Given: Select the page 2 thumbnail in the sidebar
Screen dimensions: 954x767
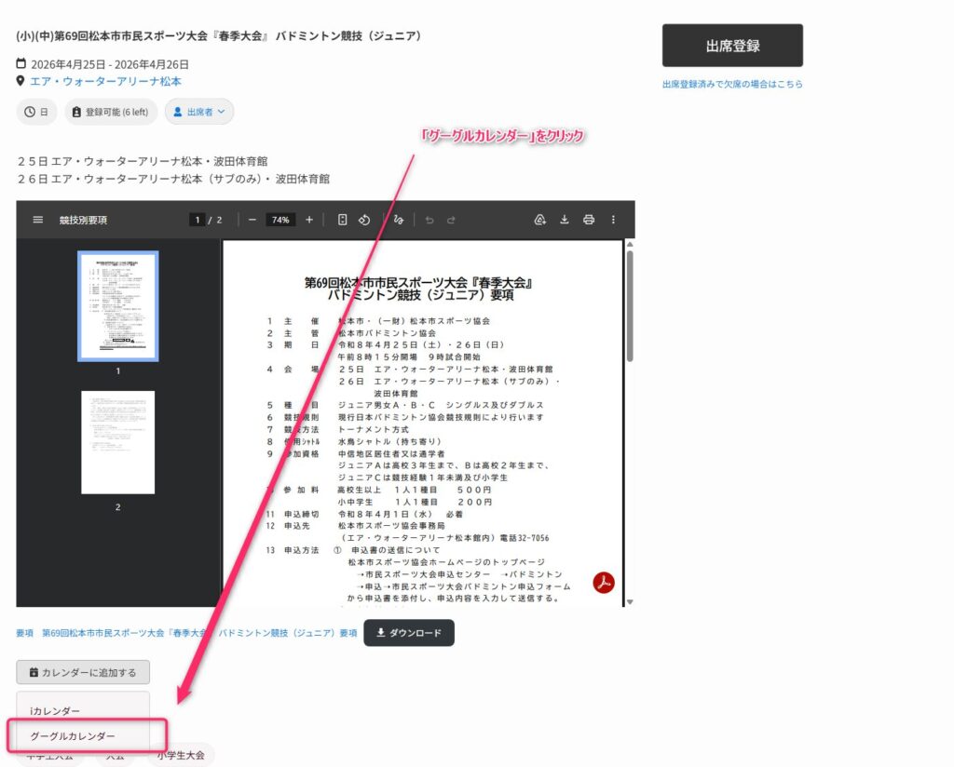Looking at the screenshot, I should click(x=117, y=442).
